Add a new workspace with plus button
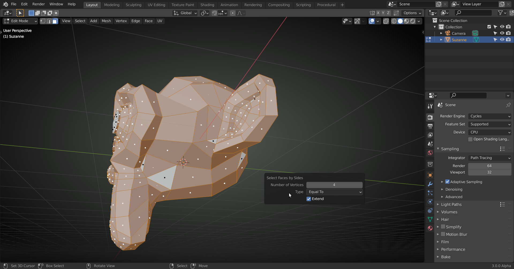The image size is (514, 269). 342,5
